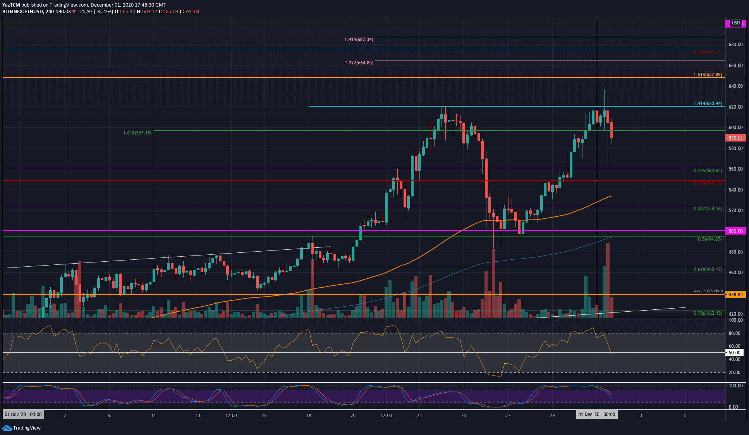Screen dimensions: 749x435
Task: Select the 0.786(423.18) retracement label
Action: 708,313
